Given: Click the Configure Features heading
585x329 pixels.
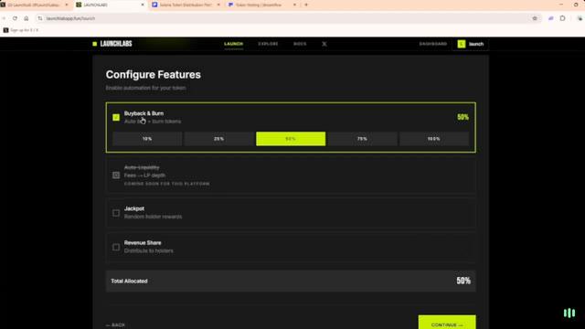Looking at the screenshot, I should [x=153, y=75].
